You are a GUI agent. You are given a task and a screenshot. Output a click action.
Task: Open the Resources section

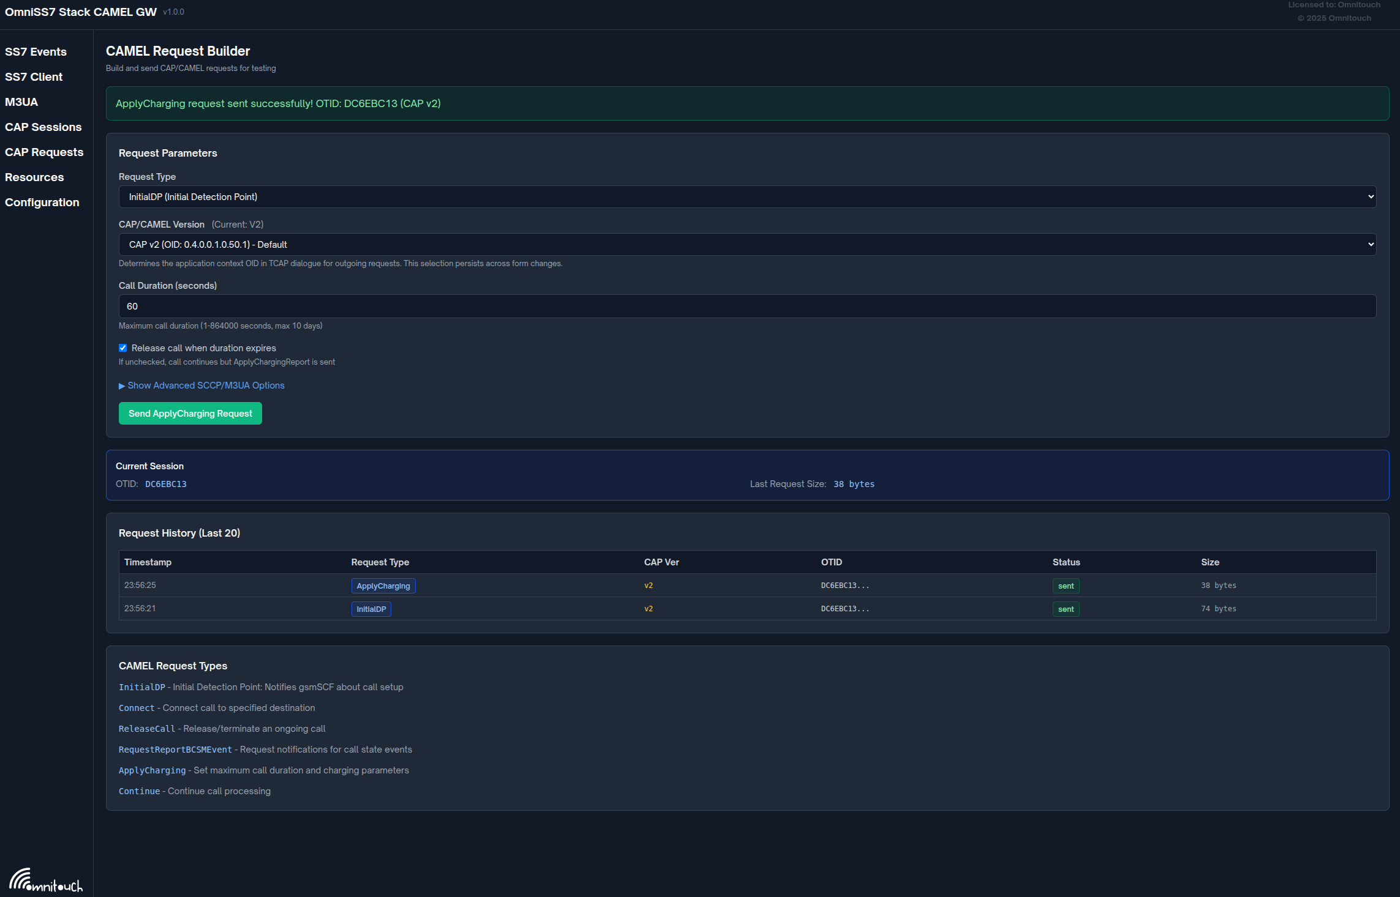(34, 177)
